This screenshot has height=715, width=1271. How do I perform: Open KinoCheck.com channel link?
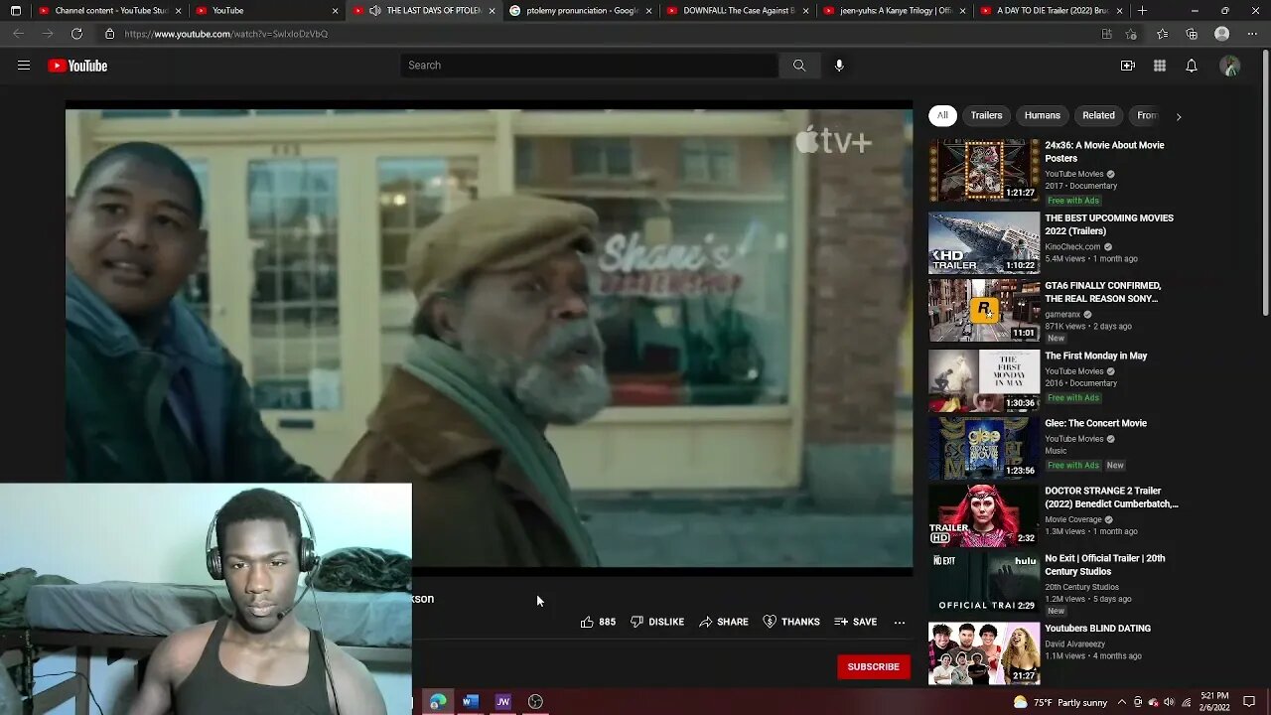point(1072,246)
